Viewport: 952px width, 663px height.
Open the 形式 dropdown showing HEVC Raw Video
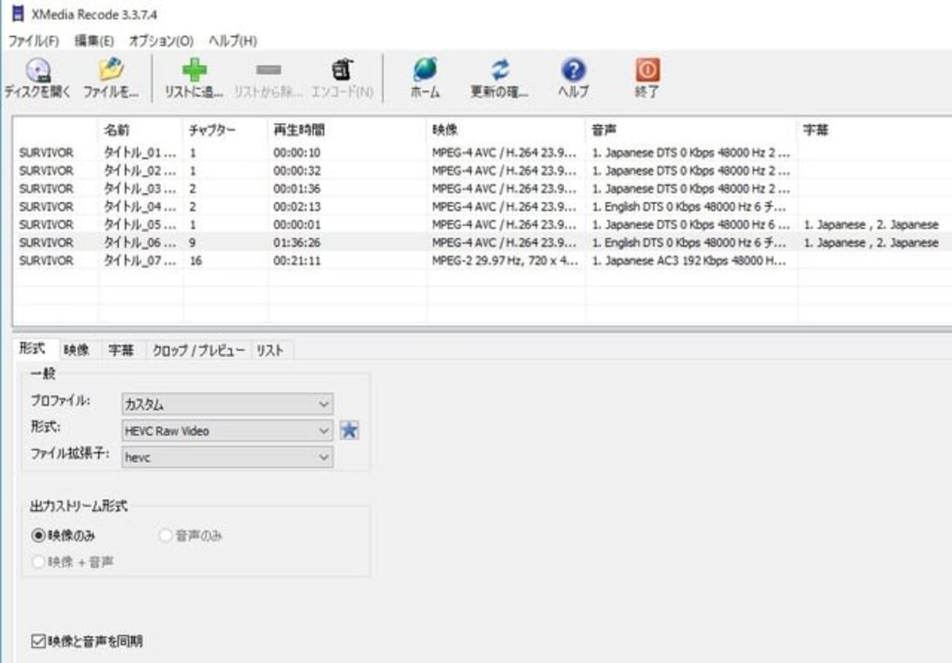(x=227, y=431)
